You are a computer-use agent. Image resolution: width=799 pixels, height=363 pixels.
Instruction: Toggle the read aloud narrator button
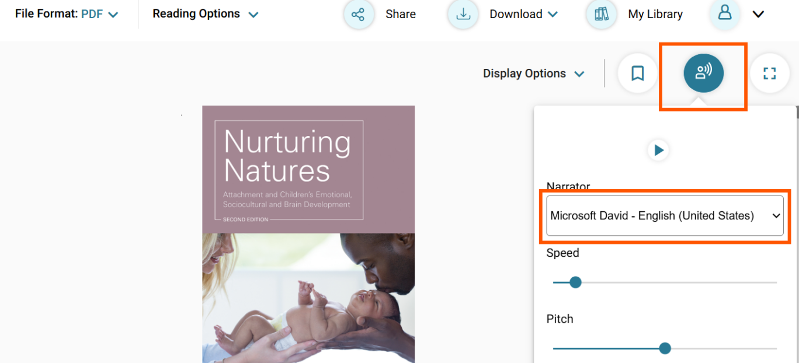coord(704,73)
